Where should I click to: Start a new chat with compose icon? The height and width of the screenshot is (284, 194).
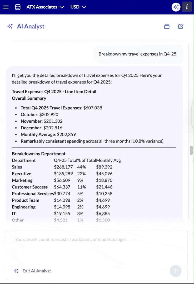[x=181, y=26]
